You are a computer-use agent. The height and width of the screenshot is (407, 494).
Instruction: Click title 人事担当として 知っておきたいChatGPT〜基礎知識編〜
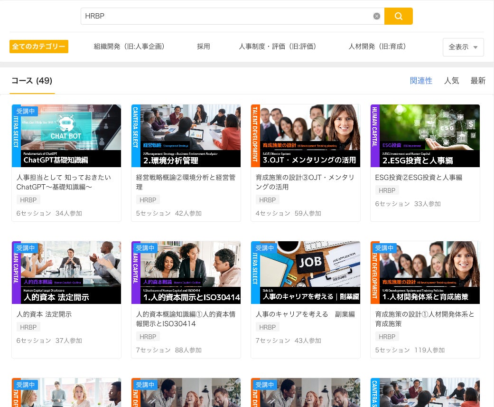pos(64,182)
